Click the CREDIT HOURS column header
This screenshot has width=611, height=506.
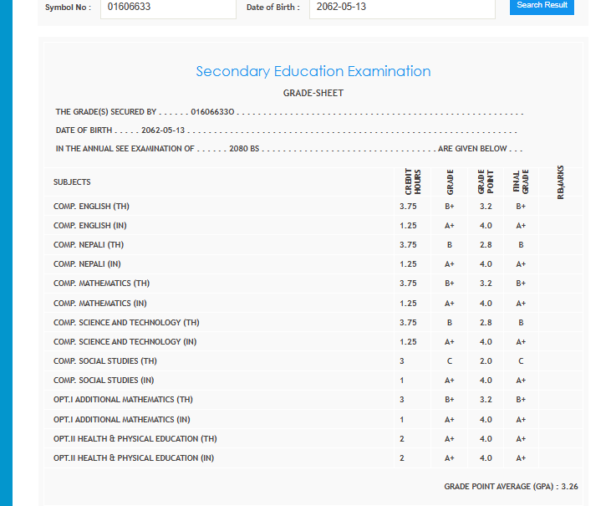[x=408, y=182]
